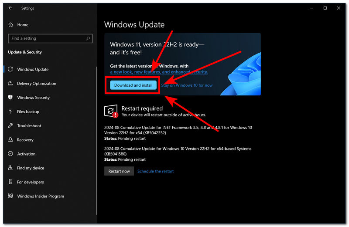Click the Files backup arrow icon

click(10, 112)
